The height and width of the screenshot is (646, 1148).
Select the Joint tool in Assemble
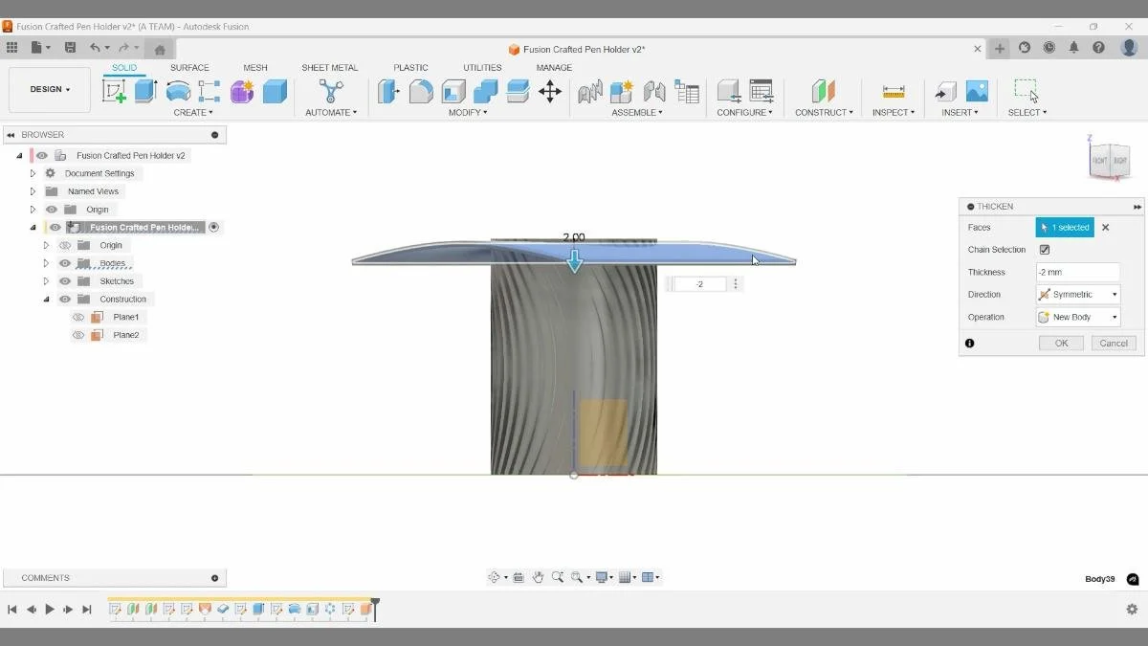591,91
